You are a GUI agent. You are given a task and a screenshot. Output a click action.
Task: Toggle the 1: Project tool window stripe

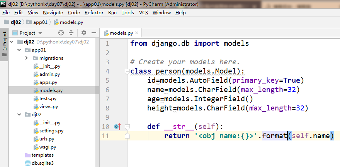pos(4,44)
